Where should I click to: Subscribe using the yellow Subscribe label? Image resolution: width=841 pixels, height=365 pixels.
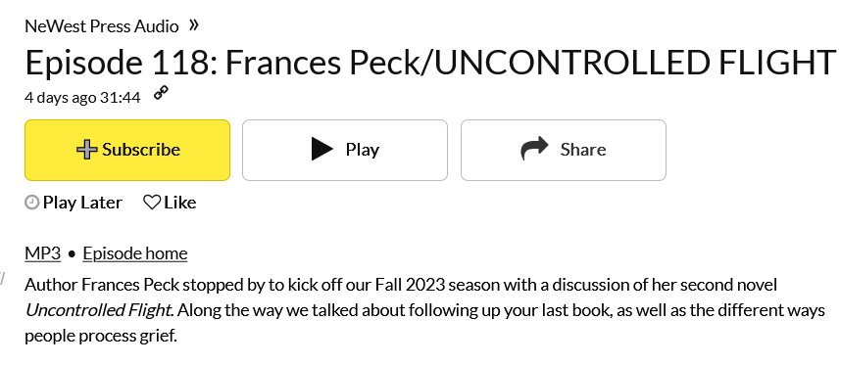(x=141, y=150)
